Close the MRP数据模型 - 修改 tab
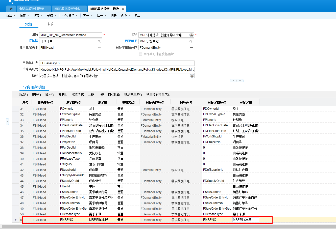336x229 pixels. pyautogui.click(x=123, y=9)
